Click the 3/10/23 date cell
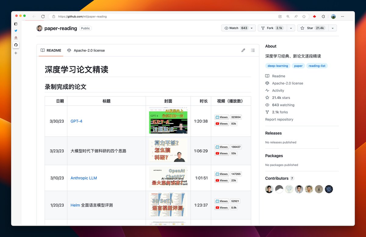The height and width of the screenshot is (237, 366). [57, 178]
